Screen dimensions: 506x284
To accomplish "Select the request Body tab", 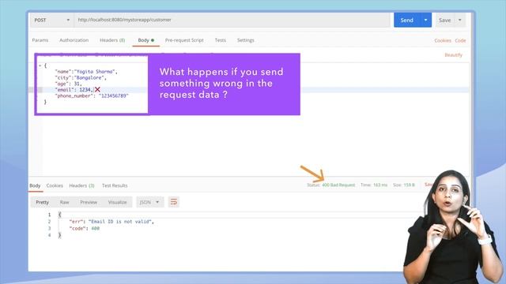I will [x=145, y=40].
